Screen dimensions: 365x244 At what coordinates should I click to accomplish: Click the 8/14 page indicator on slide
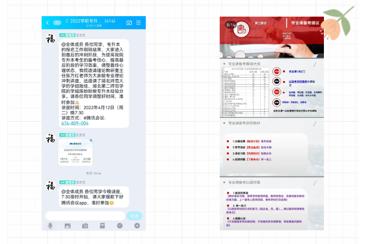[x=231, y=24]
